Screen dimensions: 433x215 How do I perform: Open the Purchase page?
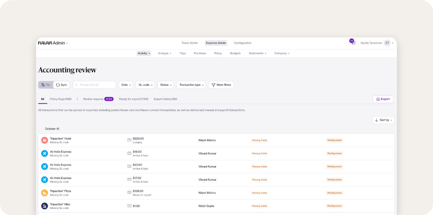(200, 53)
